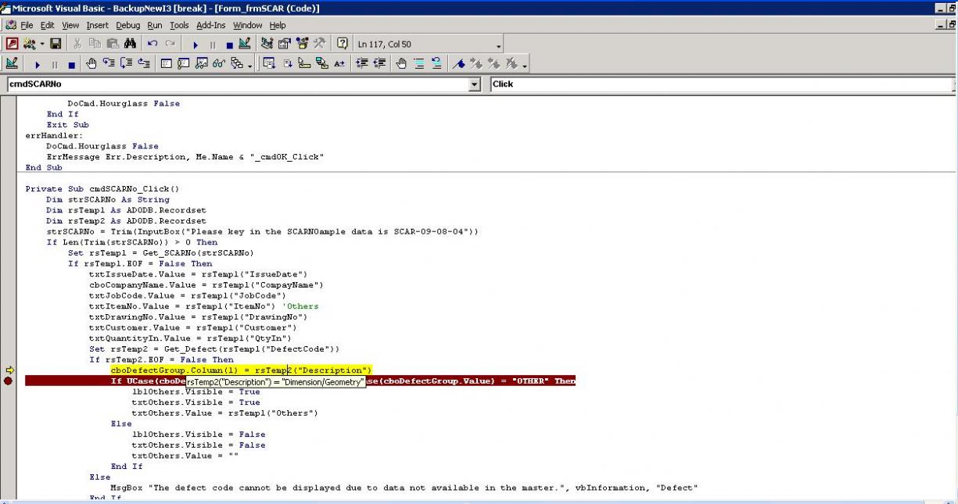Viewport: 958px width, 504px height.
Task: Click the View Microsoft Access icon
Action: [13, 45]
